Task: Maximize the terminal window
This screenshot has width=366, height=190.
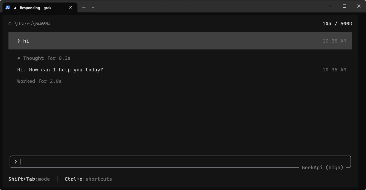Action: click(345, 6)
